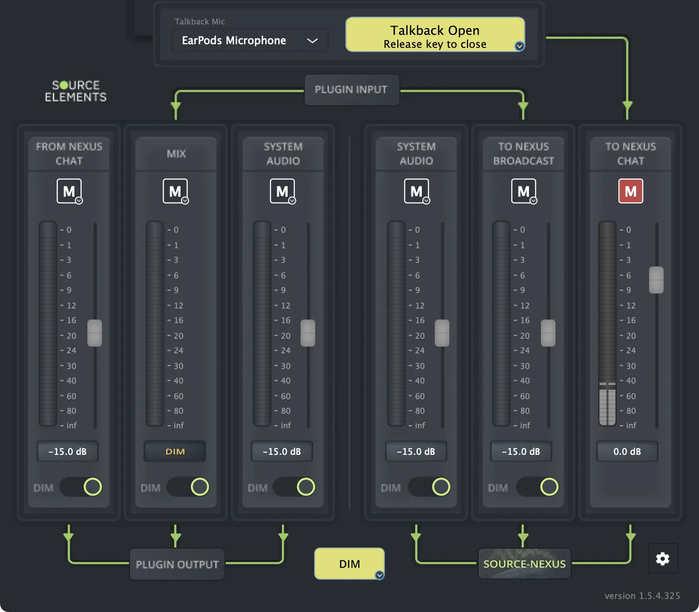Viewport: 699px width, 612px height.
Task: Open mute options arrow on left System Audio
Action: (x=292, y=201)
